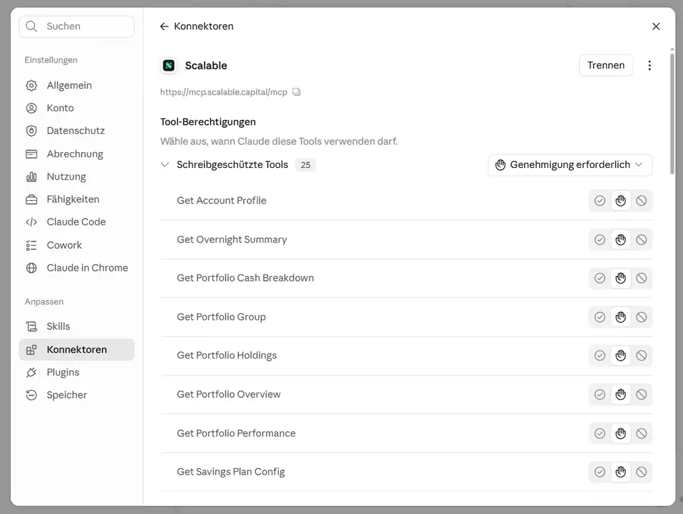683x514 pixels.
Task: Click the 25 tool count badge
Action: pos(305,165)
